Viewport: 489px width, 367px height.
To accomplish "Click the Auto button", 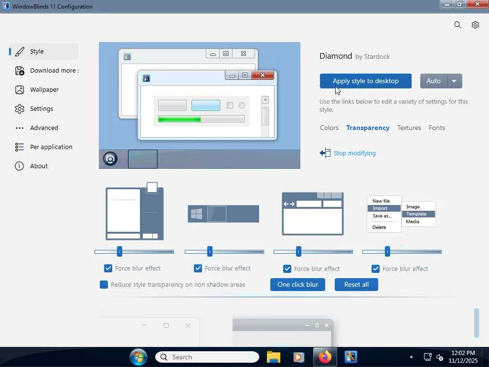I will coord(434,81).
